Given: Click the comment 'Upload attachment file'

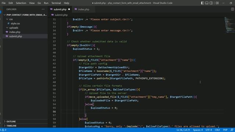Looking at the screenshot, I should pyautogui.click(x=91, y=56).
